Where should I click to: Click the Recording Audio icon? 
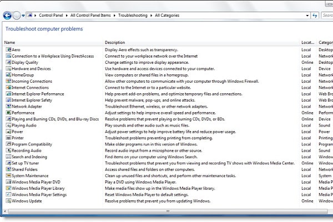click(8, 150)
